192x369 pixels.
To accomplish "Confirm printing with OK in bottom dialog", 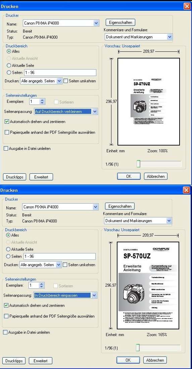I will 128,360.
